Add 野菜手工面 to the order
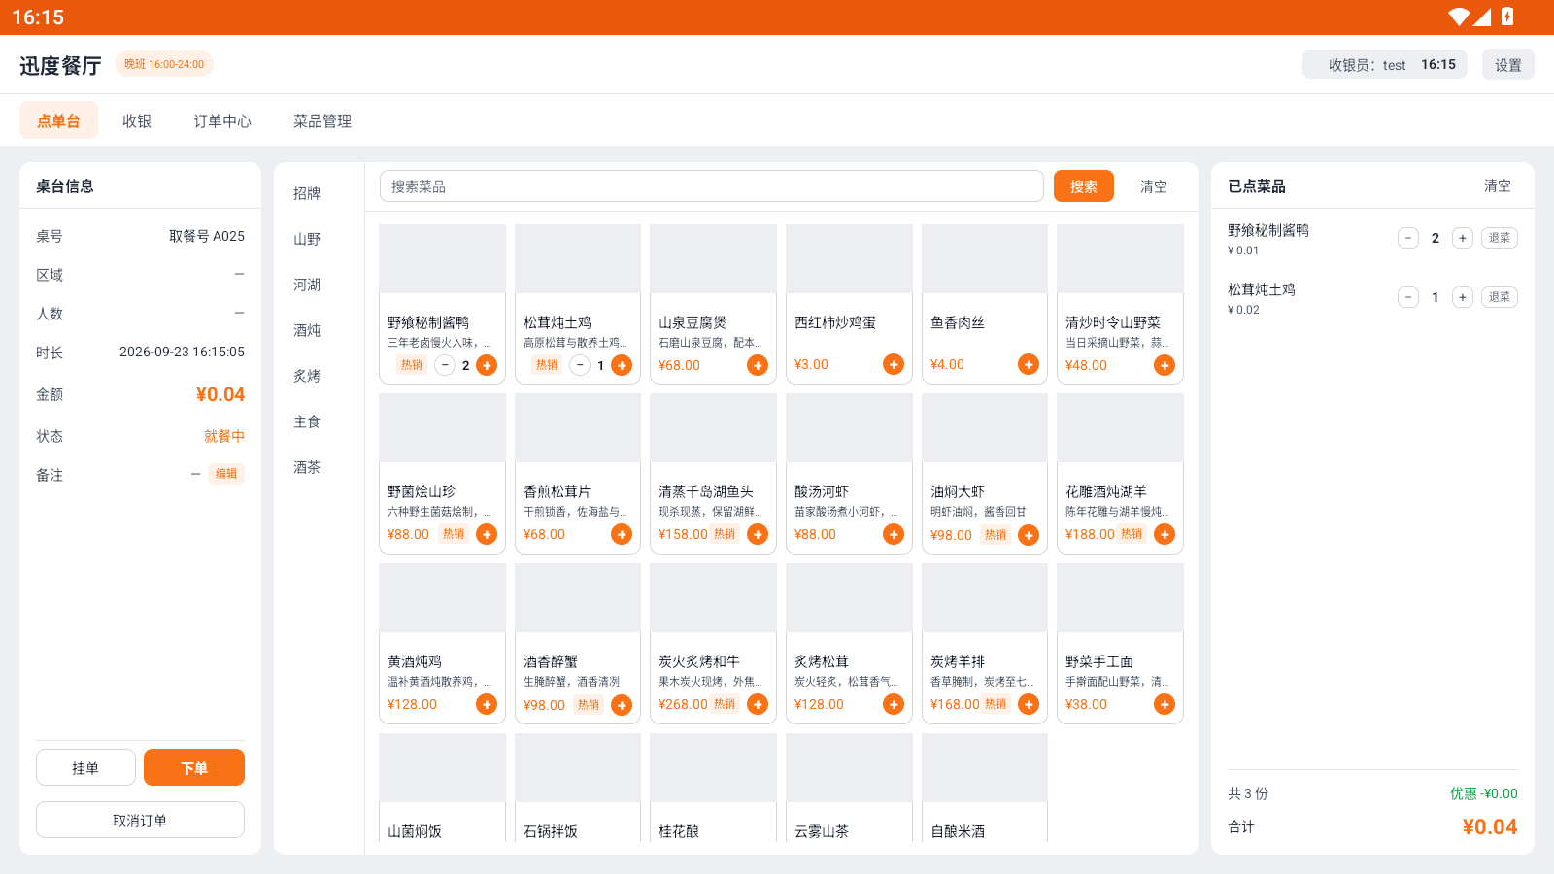Image resolution: width=1554 pixels, height=874 pixels. coord(1165,704)
